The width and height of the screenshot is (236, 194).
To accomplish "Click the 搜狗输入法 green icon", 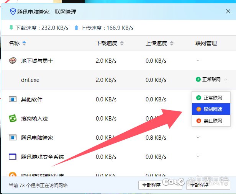I will 13,118.
